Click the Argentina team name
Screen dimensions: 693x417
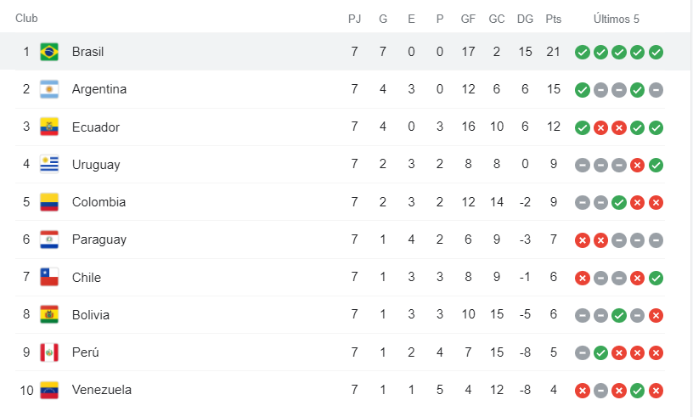click(99, 89)
